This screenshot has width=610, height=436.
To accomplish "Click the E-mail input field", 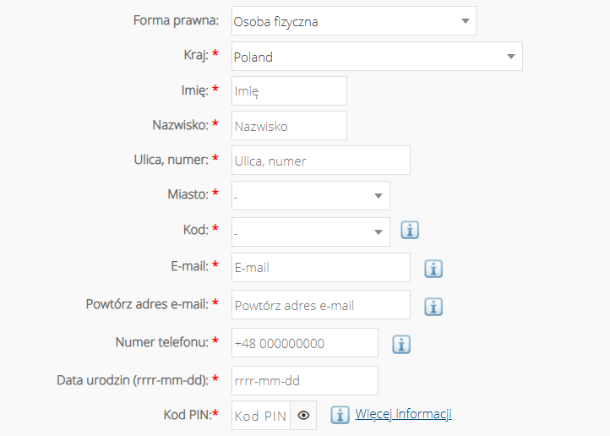I will click(x=321, y=268).
